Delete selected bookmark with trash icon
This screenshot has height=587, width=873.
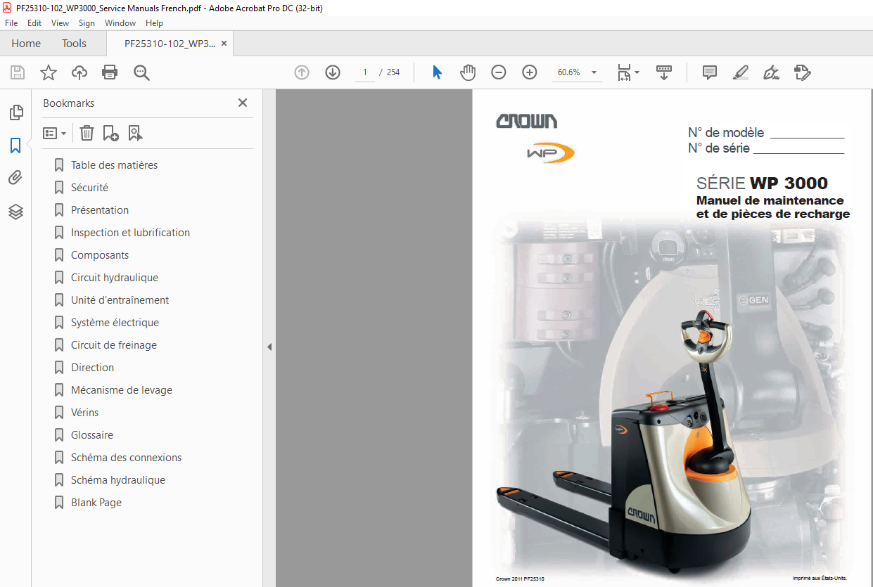(x=87, y=133)
